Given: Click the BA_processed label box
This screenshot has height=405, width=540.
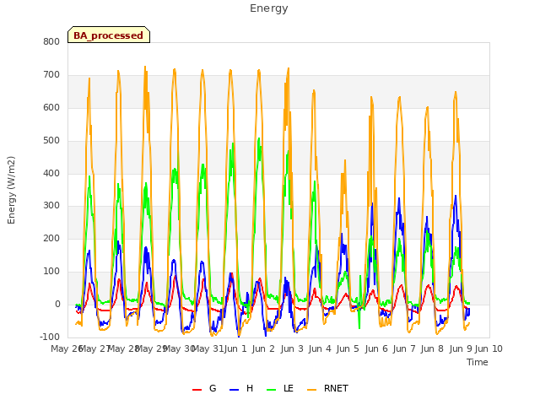Looking at the screenshot, I should (x=109, y=35).
